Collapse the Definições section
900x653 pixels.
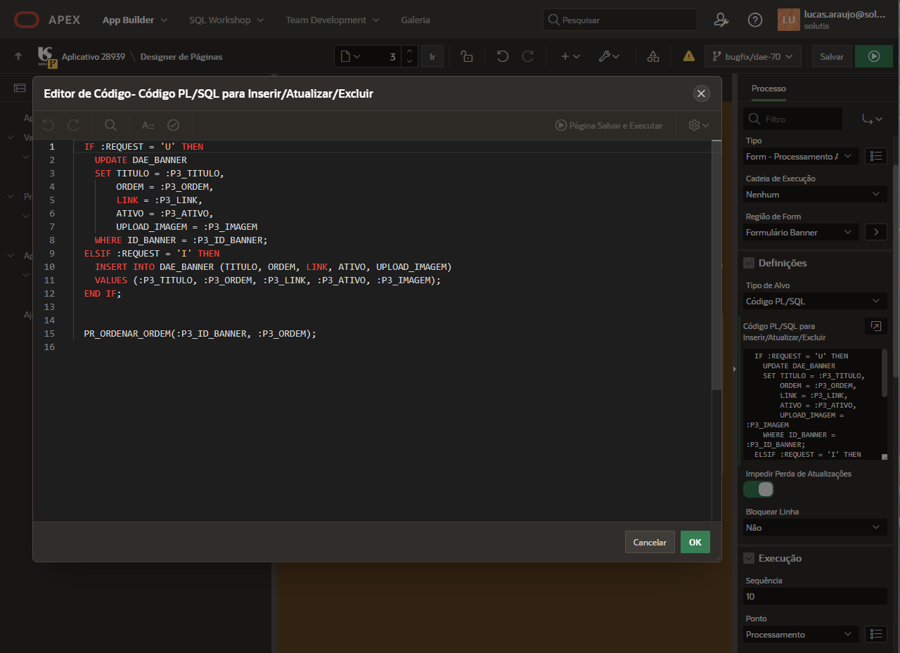click(x=749, y=263)
